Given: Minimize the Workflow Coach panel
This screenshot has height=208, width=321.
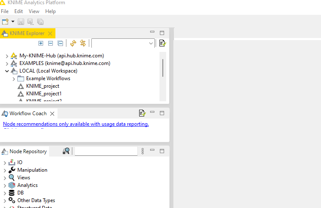Looking at the screenshot, I should [x=152, y=112].
